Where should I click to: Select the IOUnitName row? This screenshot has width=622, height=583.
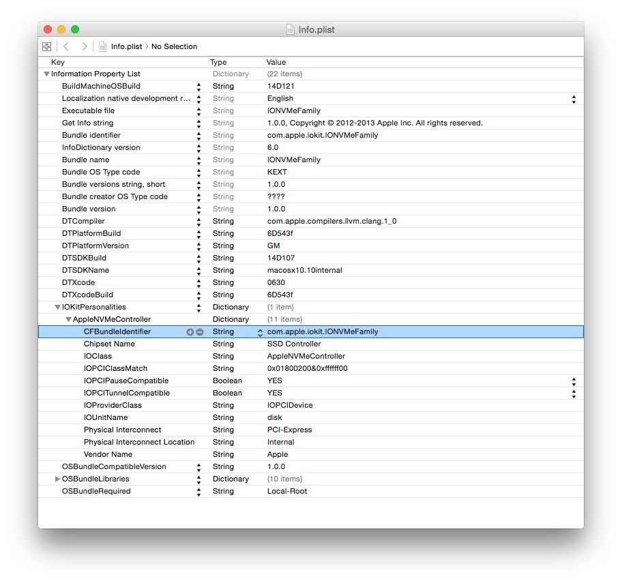pos(311,417)
